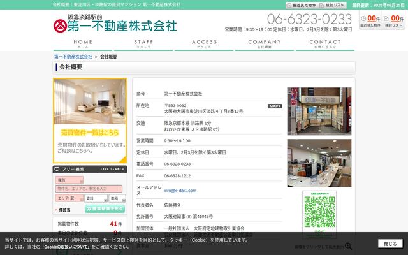Image resolution: width=408 pixels, height=255 pixels.
Task: Focus the property name or area search field
Action: point(89,189)
